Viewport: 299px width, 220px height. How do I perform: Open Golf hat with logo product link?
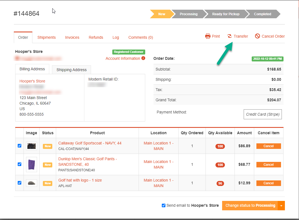pyautogui.click(x=80, y=180)
